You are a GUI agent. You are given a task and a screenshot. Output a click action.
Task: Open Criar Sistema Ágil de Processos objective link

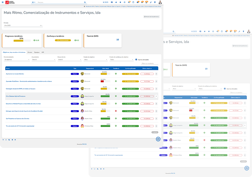point(17,96)
